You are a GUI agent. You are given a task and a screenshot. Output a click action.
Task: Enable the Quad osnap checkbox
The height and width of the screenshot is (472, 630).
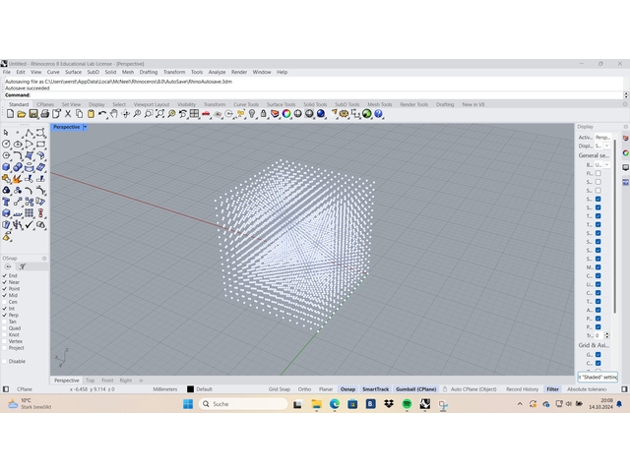5,328
